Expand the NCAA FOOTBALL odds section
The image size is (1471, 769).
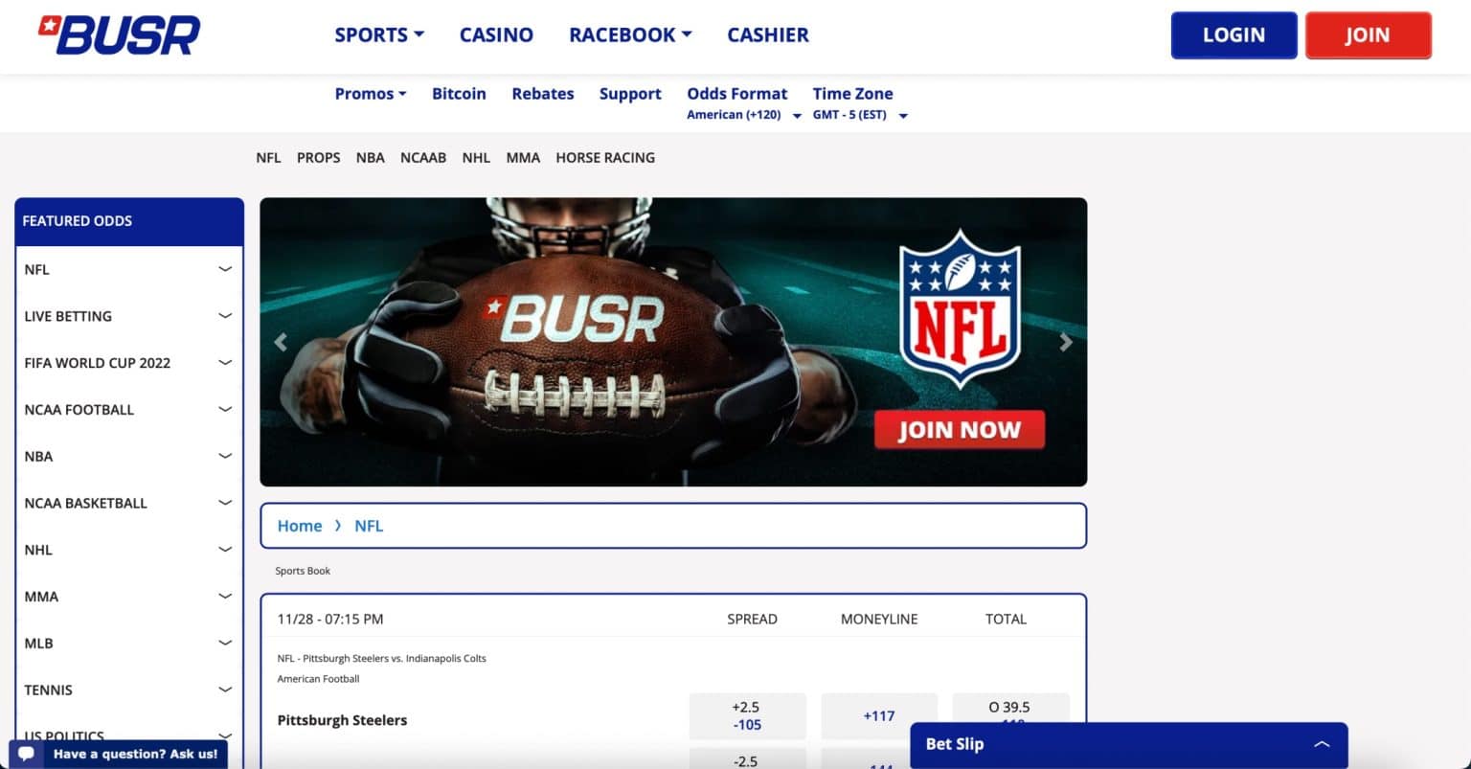coord(225,409)
